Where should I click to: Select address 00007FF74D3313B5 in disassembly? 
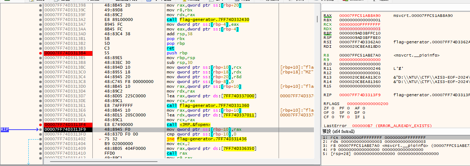click(65, 58)
